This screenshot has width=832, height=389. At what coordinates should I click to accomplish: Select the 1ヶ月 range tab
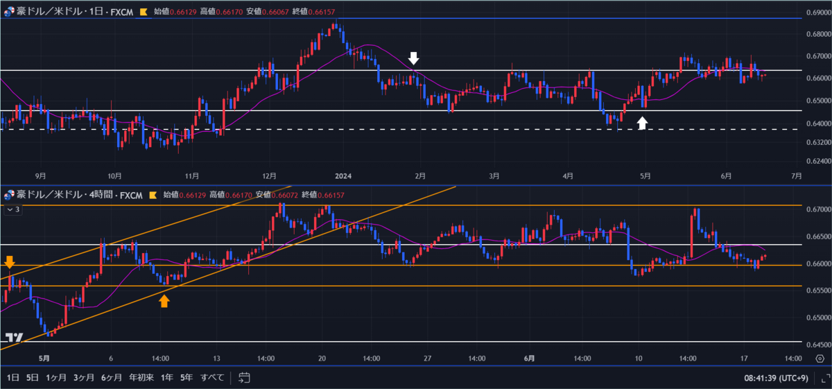tap(56, 378)
